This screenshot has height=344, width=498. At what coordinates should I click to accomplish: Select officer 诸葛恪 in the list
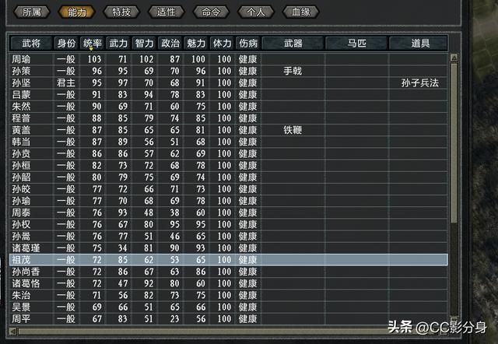click(x=229, y=283)
